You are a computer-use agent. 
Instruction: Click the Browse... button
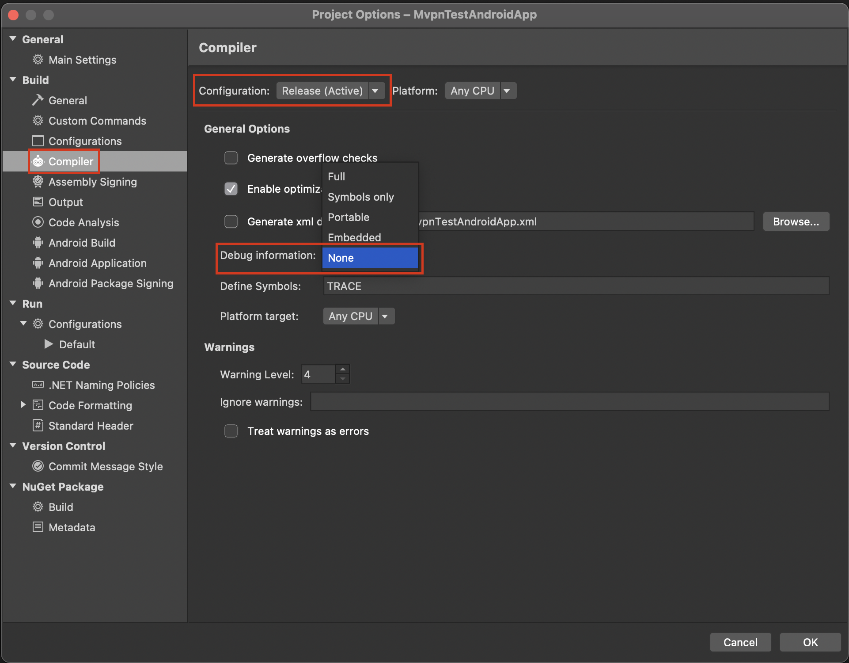(796, 221)
